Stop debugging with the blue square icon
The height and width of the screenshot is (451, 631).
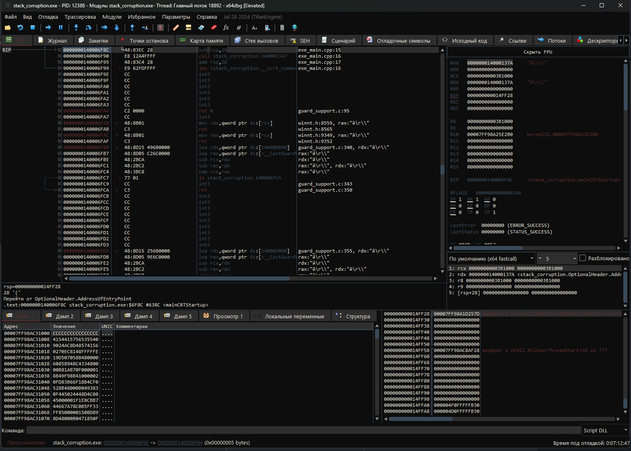pos(33,28)
